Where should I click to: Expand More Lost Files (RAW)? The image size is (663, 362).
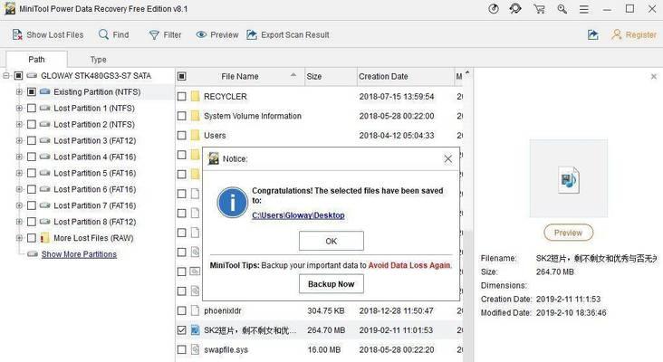(x=19, y=238)
